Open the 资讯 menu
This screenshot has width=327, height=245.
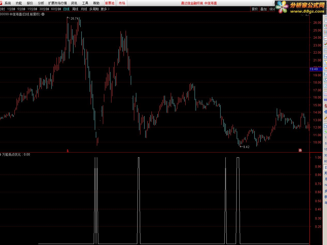tap(74, 3)
